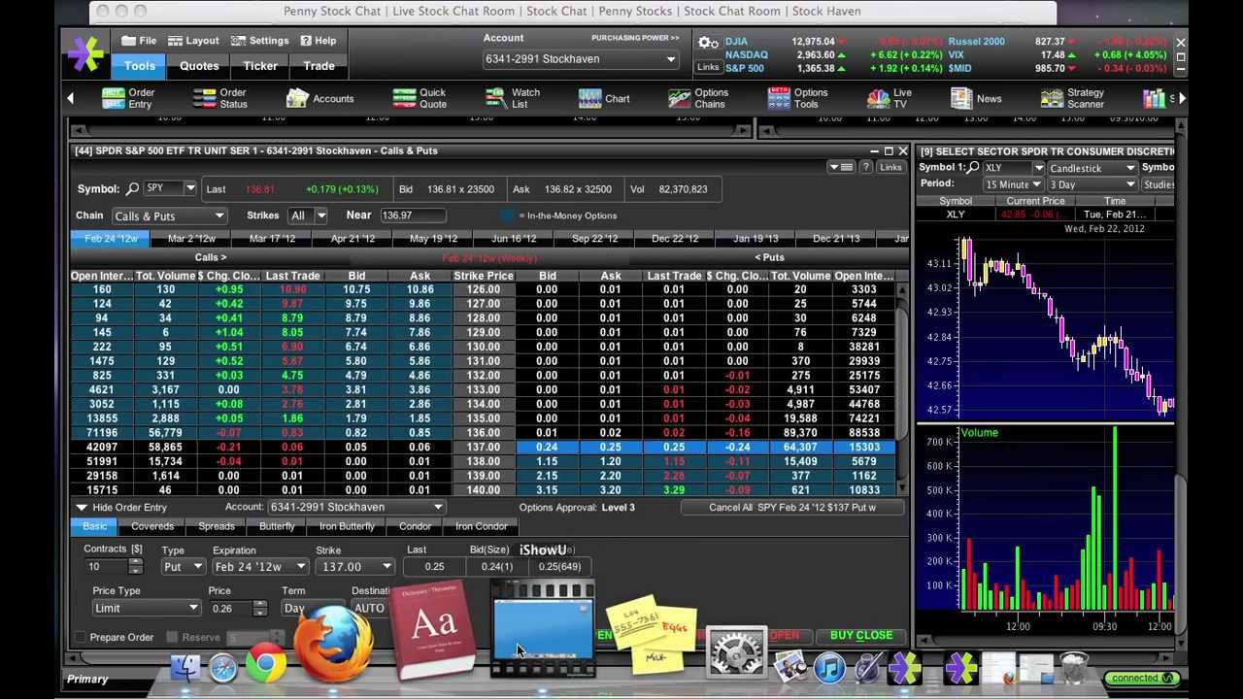Open the Accounts tool
The image size is (1243, 699).
[319, 98]
